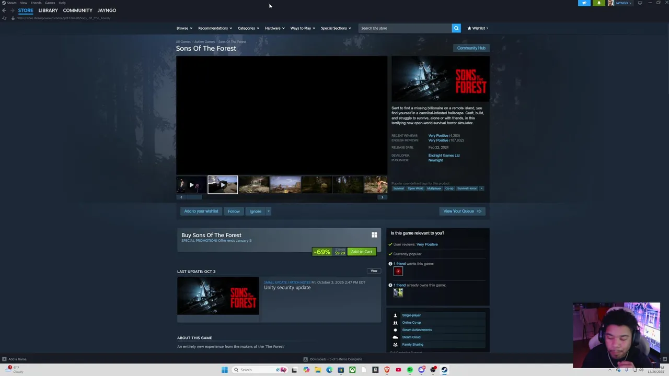Open the Steam announcements megaphone icon
This screenshot has height=376, width=669.
tap(584, 3)
